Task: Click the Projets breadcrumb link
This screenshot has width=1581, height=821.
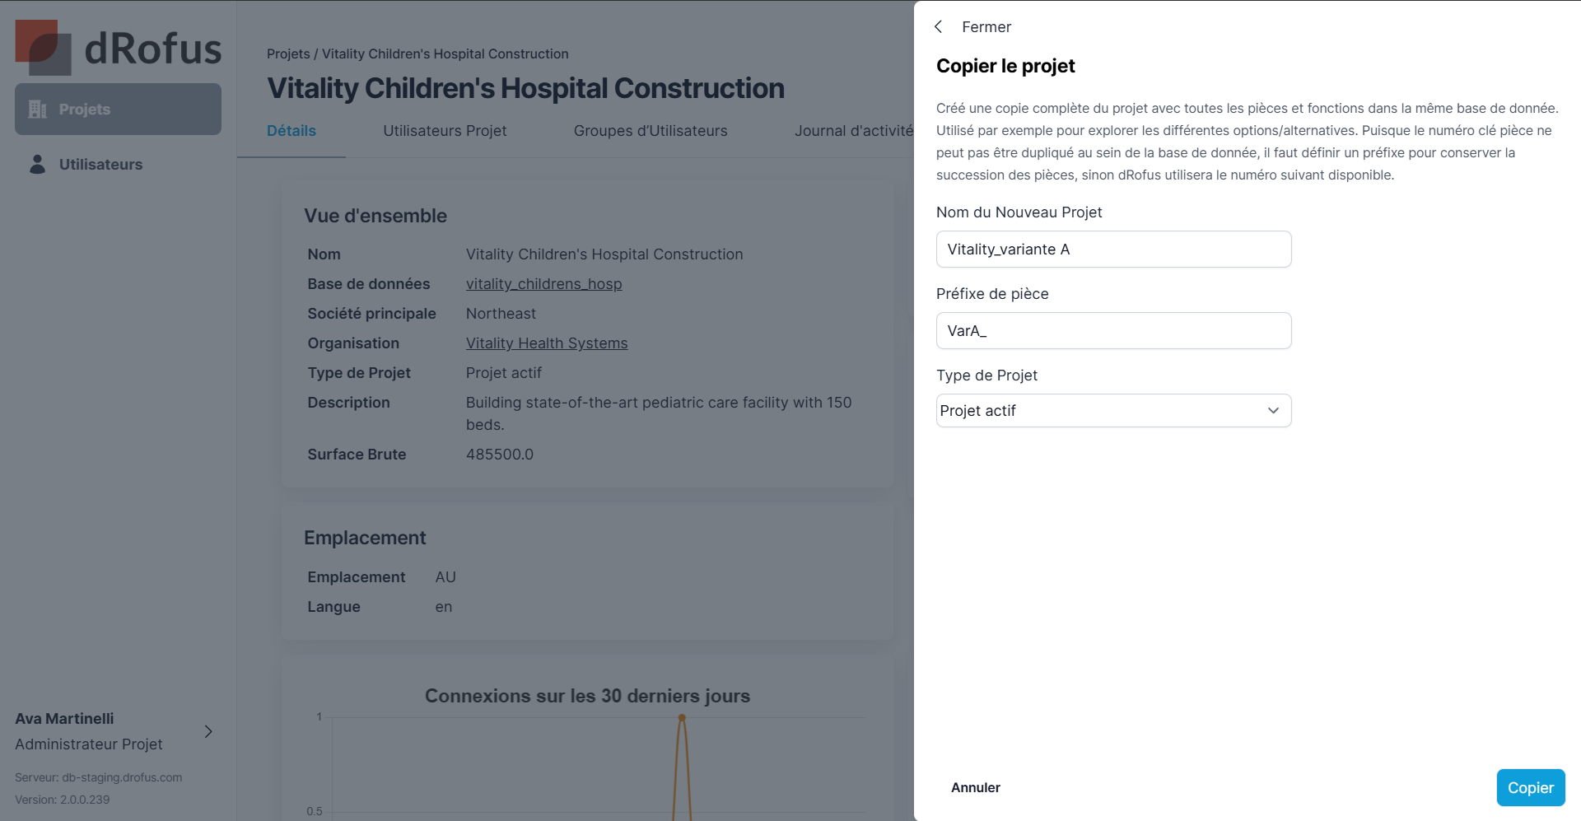Action: click(288, 54)
